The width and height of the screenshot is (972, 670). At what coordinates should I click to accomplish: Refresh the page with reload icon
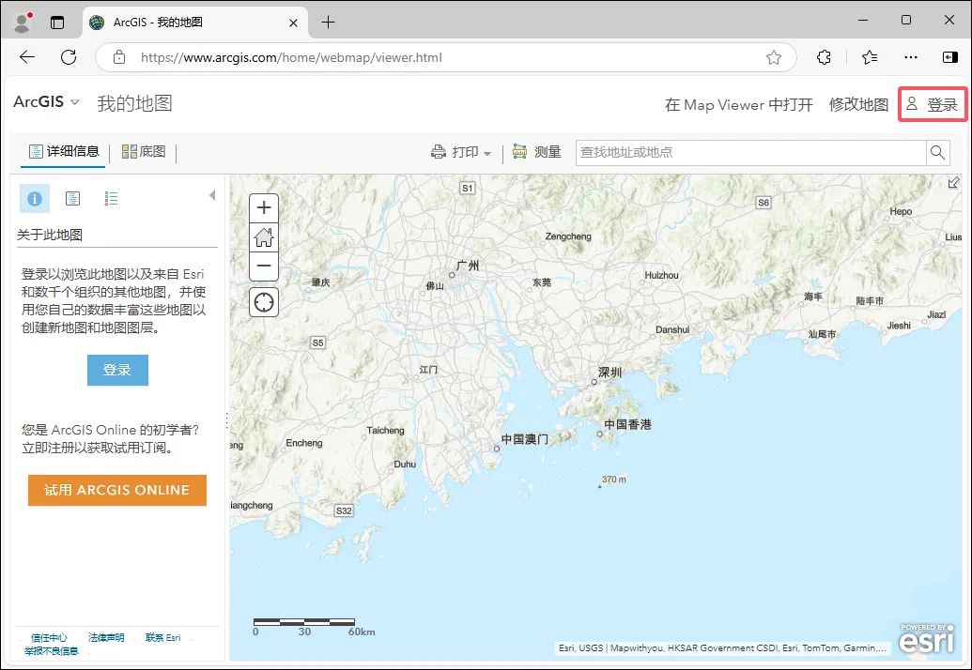coord(69,57)
